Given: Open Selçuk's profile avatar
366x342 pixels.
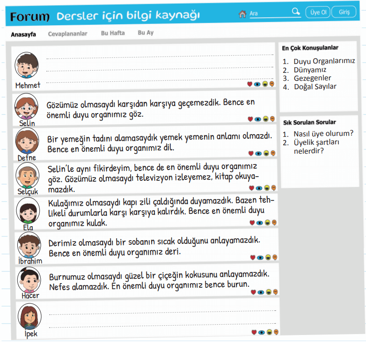Looking at the screenshot, I should [28, 175].
